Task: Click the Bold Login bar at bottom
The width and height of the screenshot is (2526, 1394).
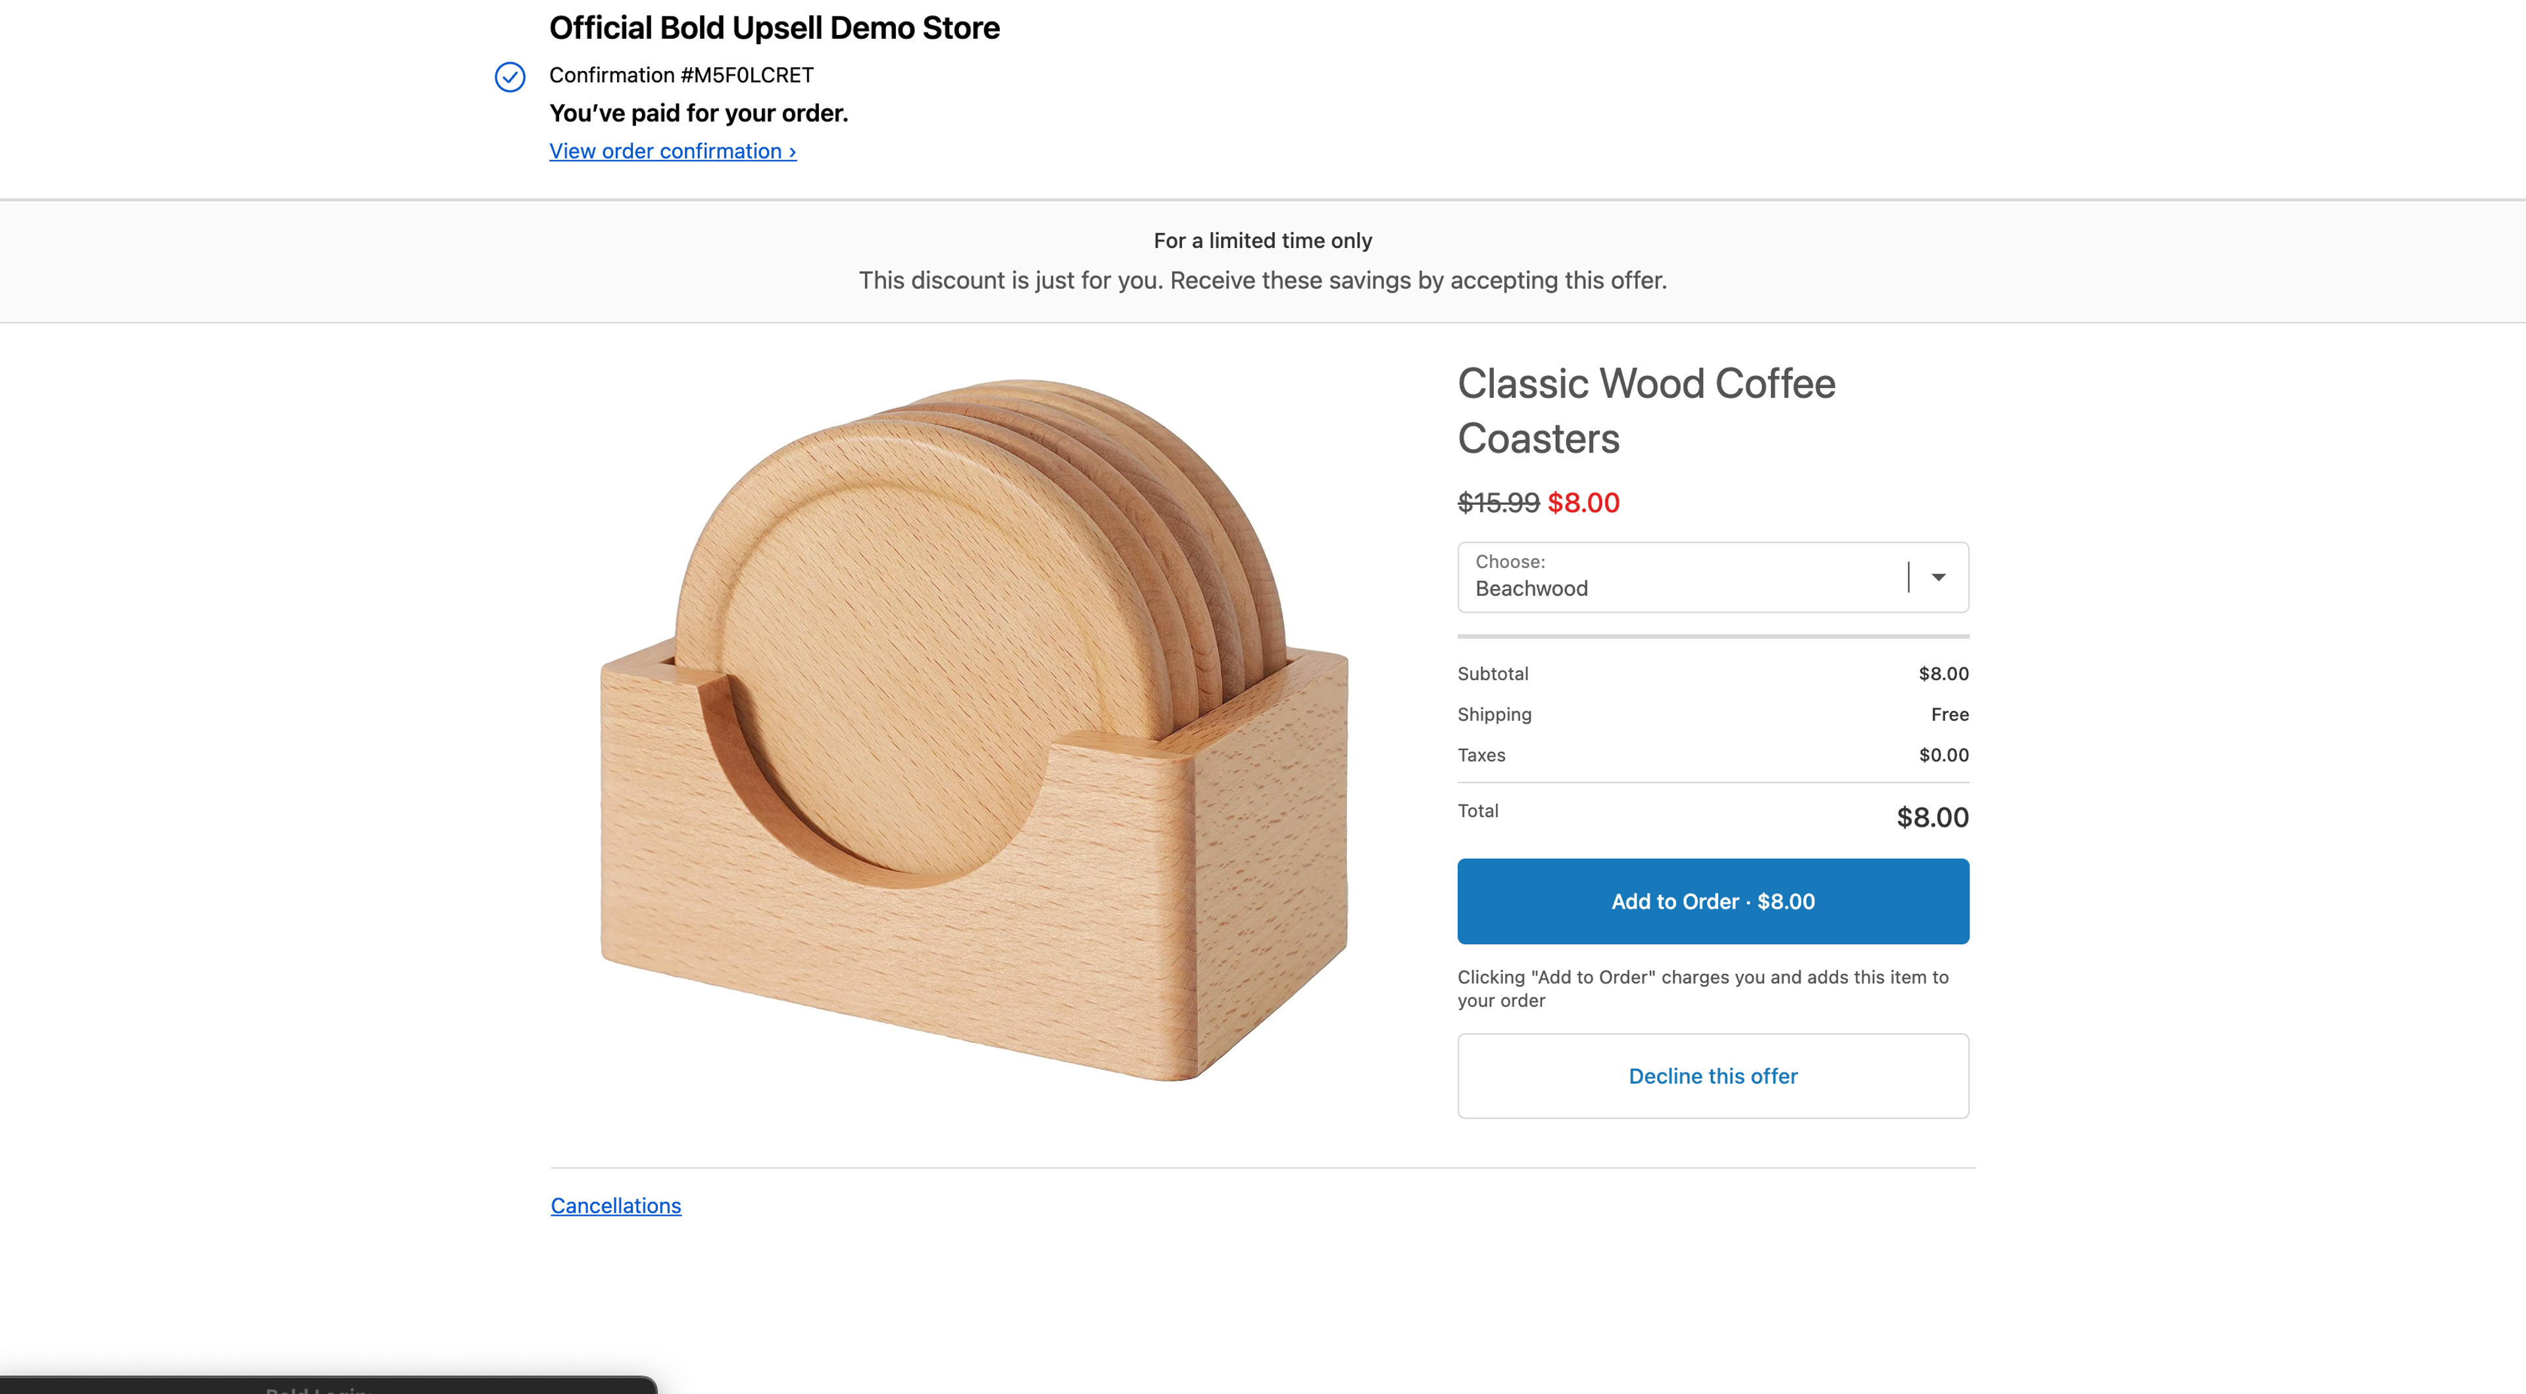Action: 314,1387
